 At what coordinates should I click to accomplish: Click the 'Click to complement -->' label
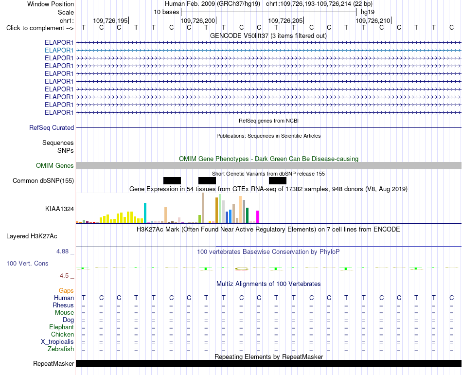coord(40,28)
